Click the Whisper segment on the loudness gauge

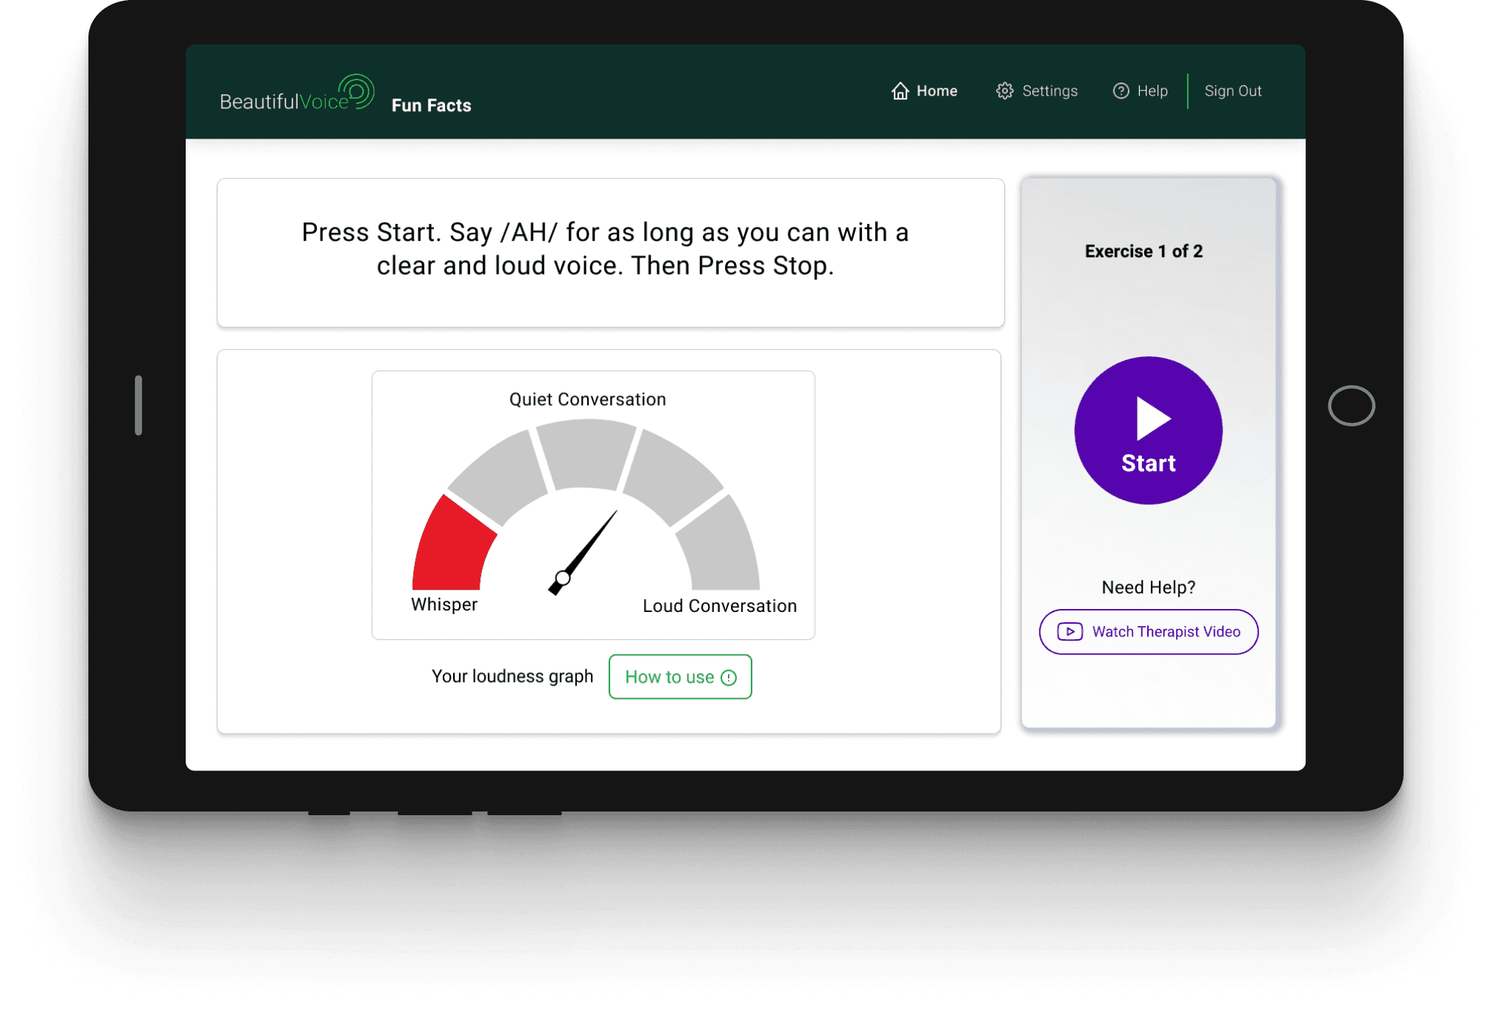pos(455,545)
